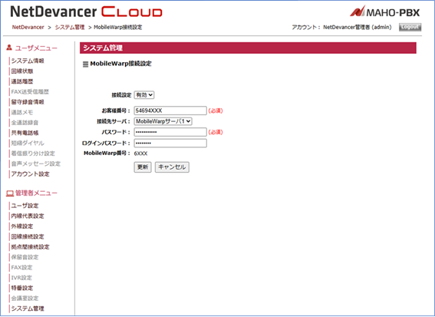The width and height of the screenshot is (435, 317).
Task: Click the 更新 button
Action: (x=143, y=167)
